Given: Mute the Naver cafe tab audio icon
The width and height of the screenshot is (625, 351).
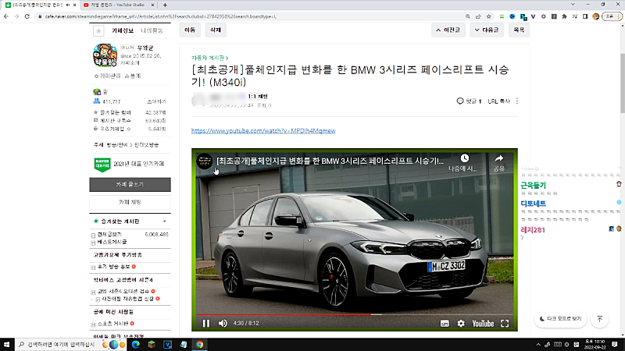Looking at the screenshot, I should (x=68, y=5).
